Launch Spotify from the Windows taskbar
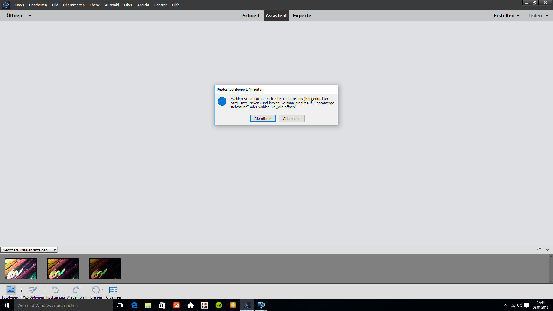This screenshot has height=311, width=553. pos(219,305)
